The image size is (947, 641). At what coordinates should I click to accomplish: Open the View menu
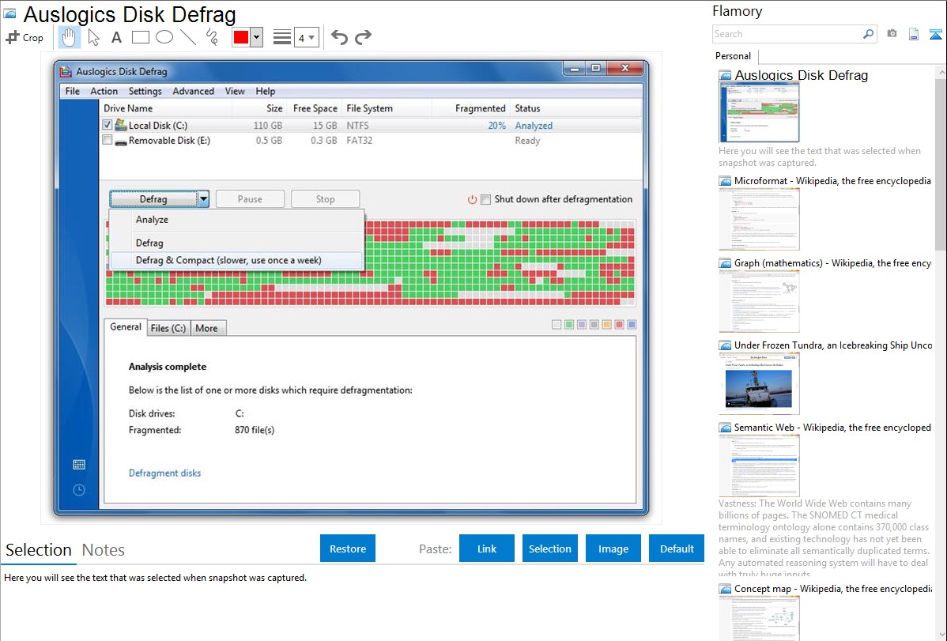pyautogui.click(x=235, y=91)
